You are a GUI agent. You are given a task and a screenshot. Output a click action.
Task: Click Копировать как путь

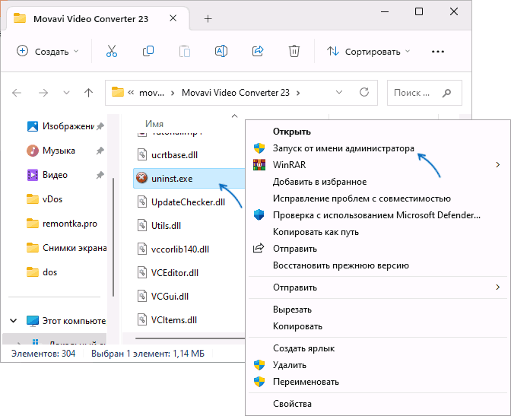coord(378,232)
